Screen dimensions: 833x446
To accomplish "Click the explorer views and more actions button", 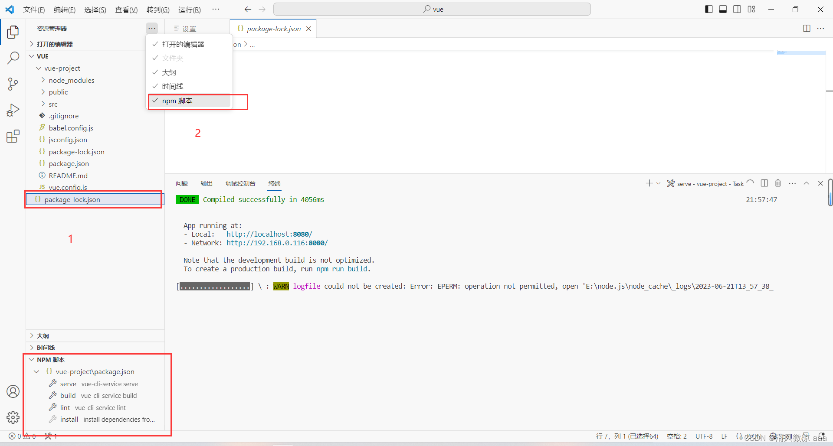I will point(151,29).
